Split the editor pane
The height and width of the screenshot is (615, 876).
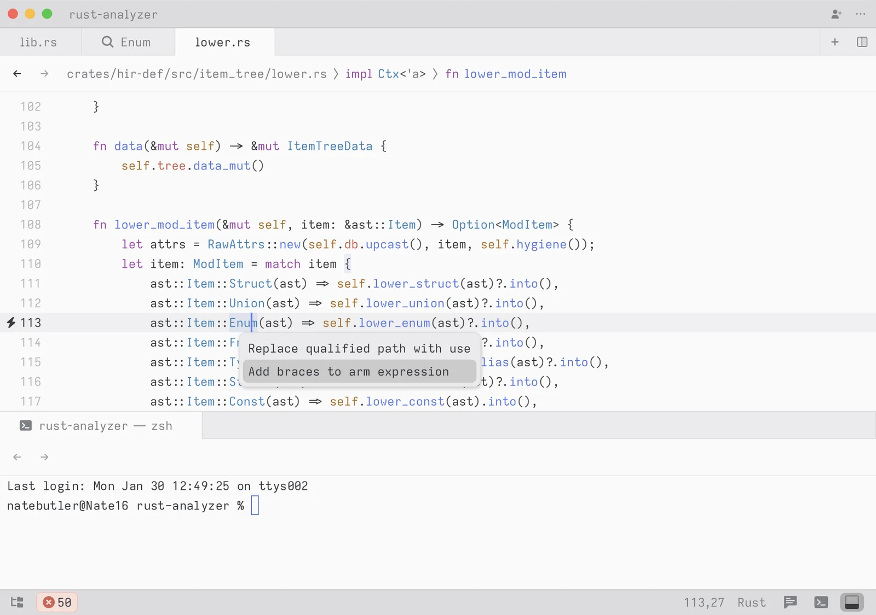point(863,42)
